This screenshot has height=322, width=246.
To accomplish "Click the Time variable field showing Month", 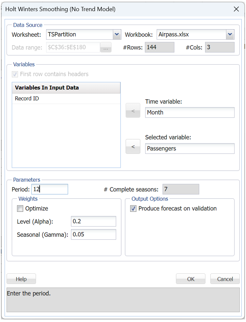I will (190, 113).
